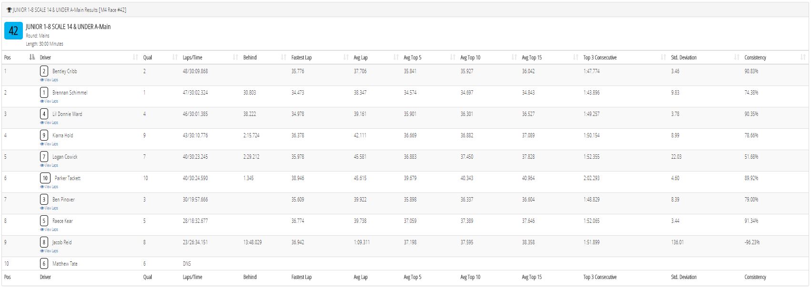View laps for Parker Tackett

coord(49,187)
